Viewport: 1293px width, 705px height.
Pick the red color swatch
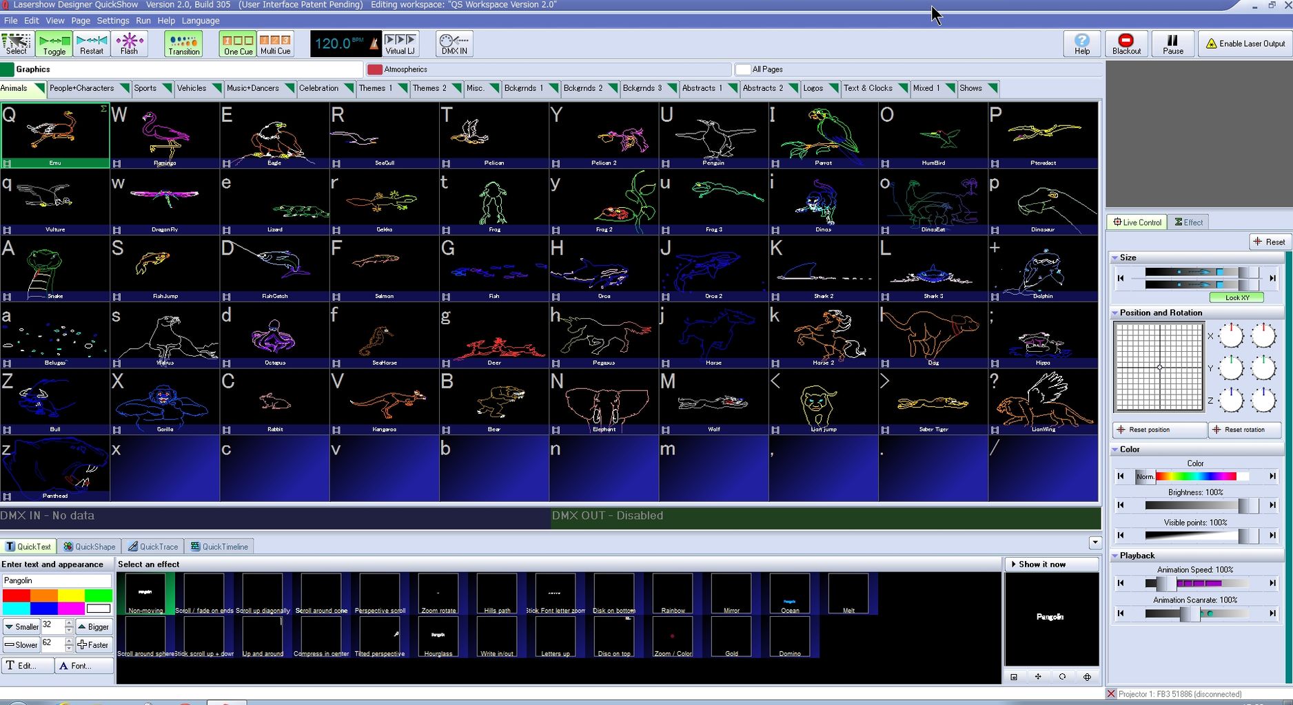click(x=16, y=596)
